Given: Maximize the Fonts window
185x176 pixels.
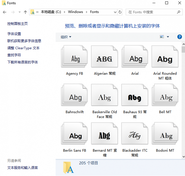Looking at the screenshot, I should 167,3.
